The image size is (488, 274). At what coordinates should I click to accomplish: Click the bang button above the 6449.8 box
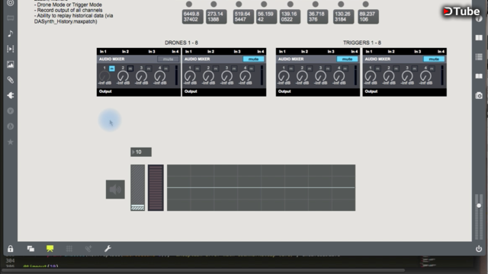[x=189, y=4]
